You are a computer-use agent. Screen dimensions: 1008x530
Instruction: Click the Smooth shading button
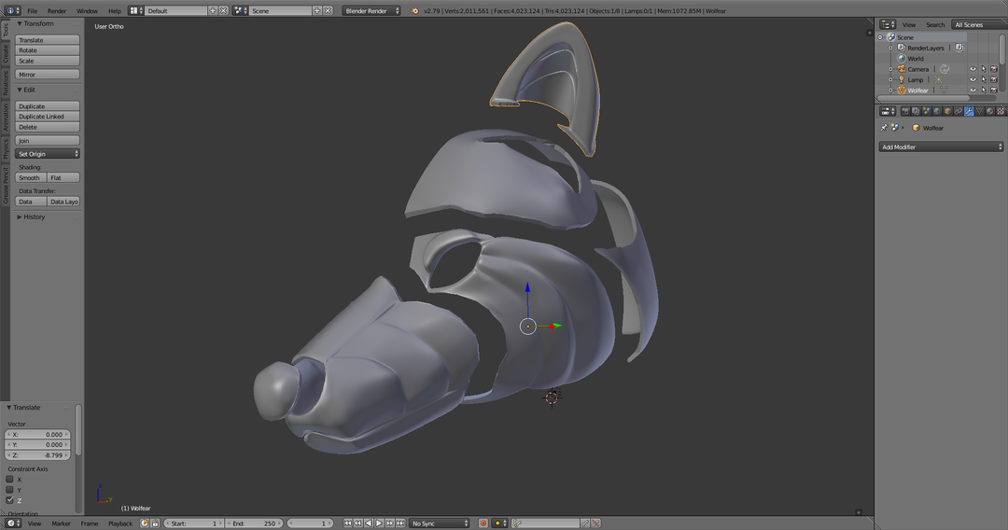point(31,177)
